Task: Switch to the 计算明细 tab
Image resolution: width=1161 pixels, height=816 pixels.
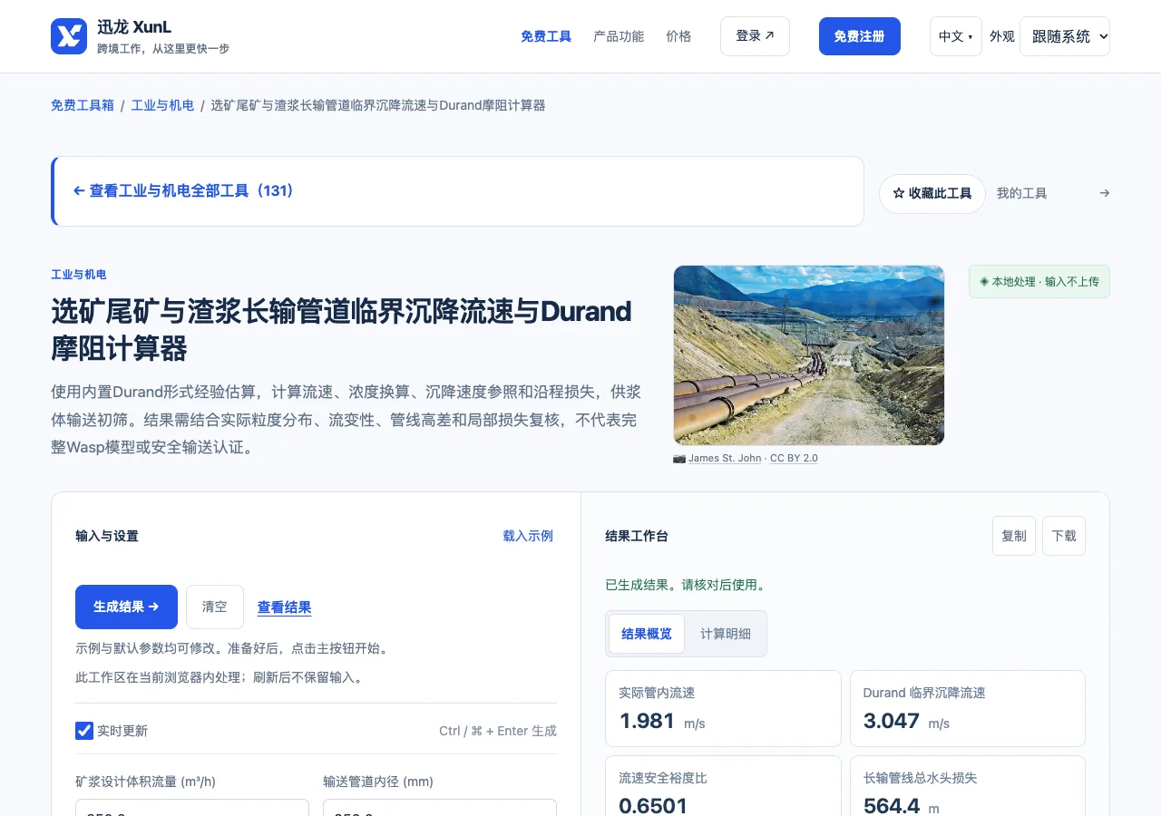Action: pos(726,634)
